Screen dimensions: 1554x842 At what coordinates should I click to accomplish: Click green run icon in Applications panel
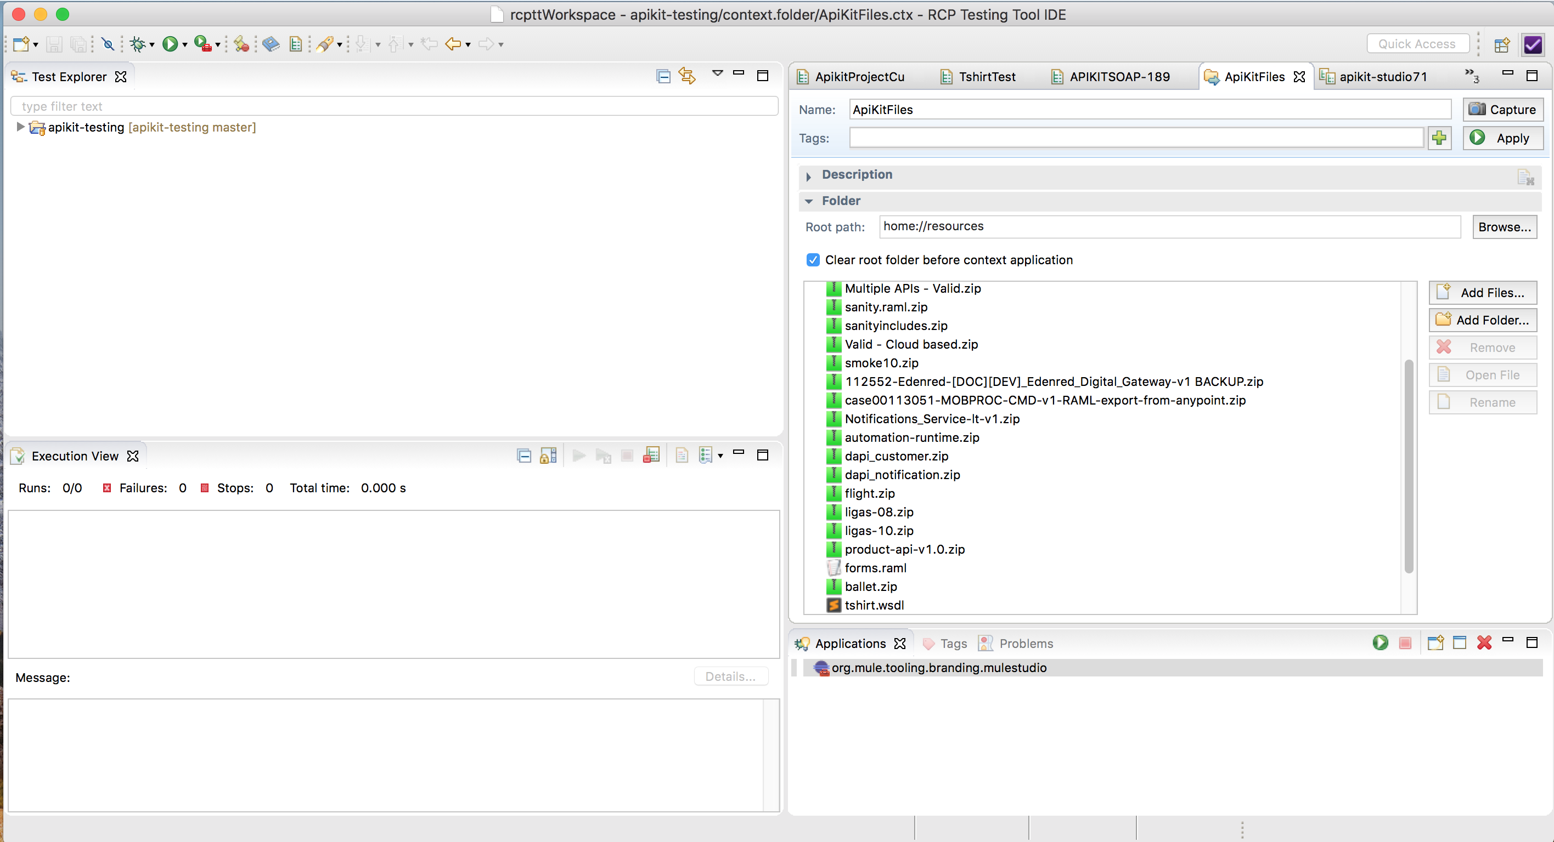point(1380,643)
